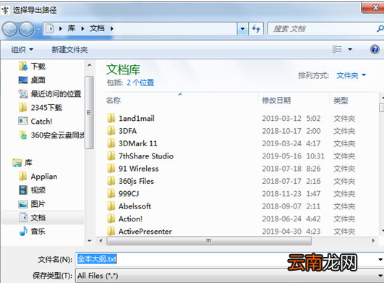Click the 999CJ folder icon
Image resolution: width=384 pixels, height=283 pixels.
(111, 193)
